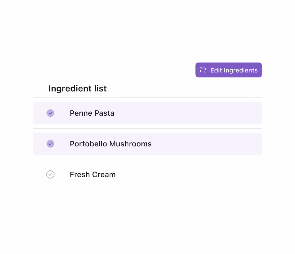The image size is (295, 254).
Task: Select the Fresh Cream text label
Action: pyautogui.click(x=92, y=174)
